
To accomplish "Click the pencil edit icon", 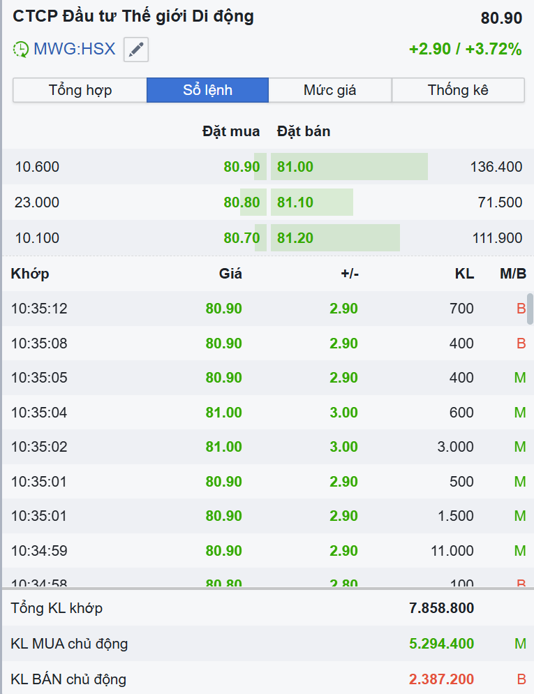I will click(x=136, y=50).
